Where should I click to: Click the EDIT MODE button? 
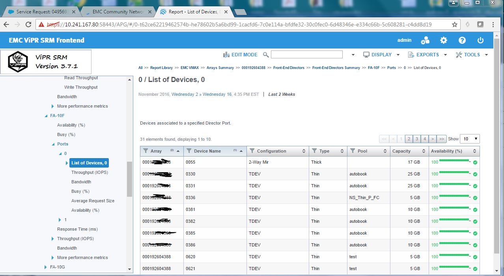click(x=240, y=55)
